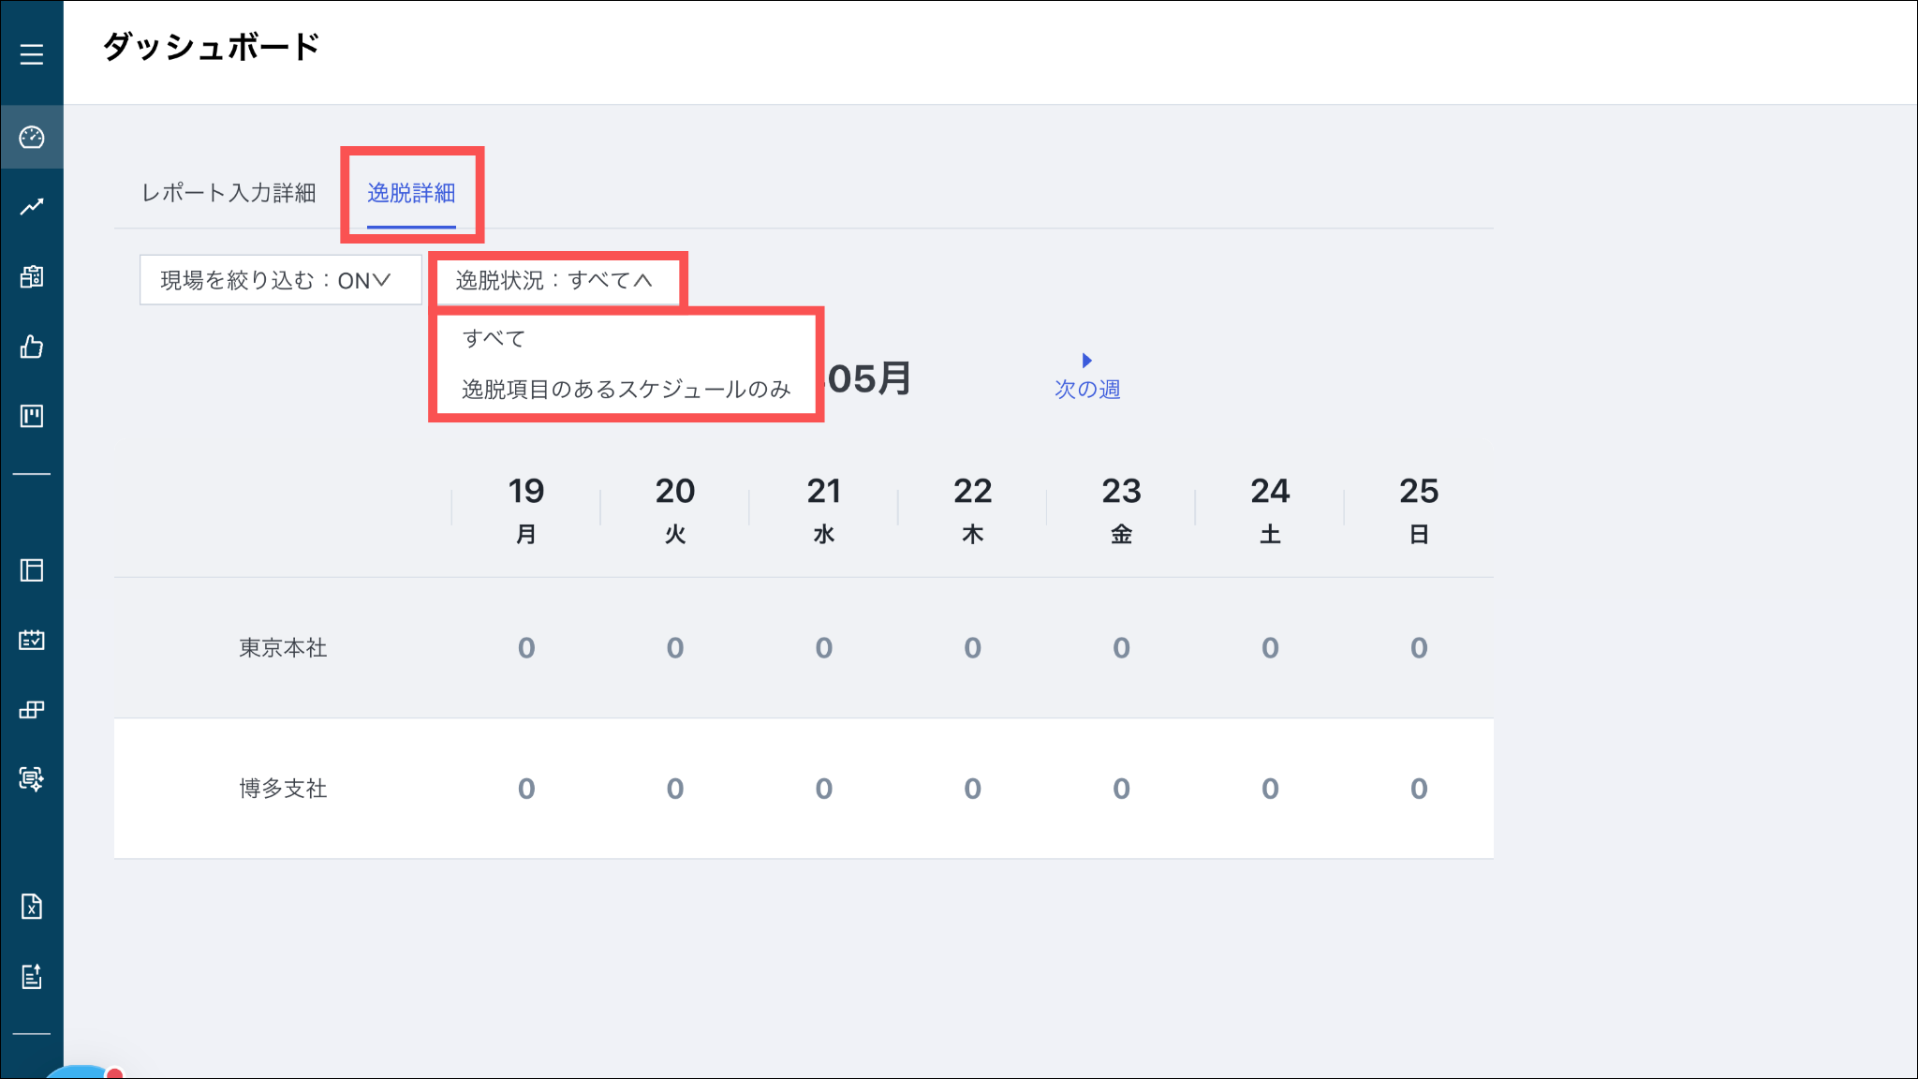Click the layout panel sidebar icon
The image size is (1918, 1079).
click(x=32, y=570)
